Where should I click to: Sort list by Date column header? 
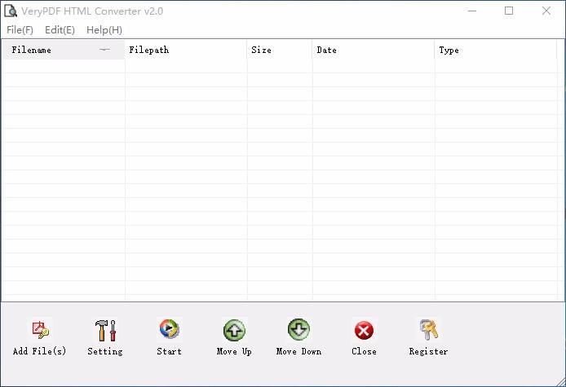(x=374, y=50)
